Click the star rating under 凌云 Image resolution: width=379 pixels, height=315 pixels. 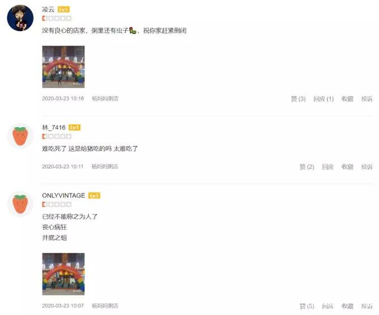(57, 18)
